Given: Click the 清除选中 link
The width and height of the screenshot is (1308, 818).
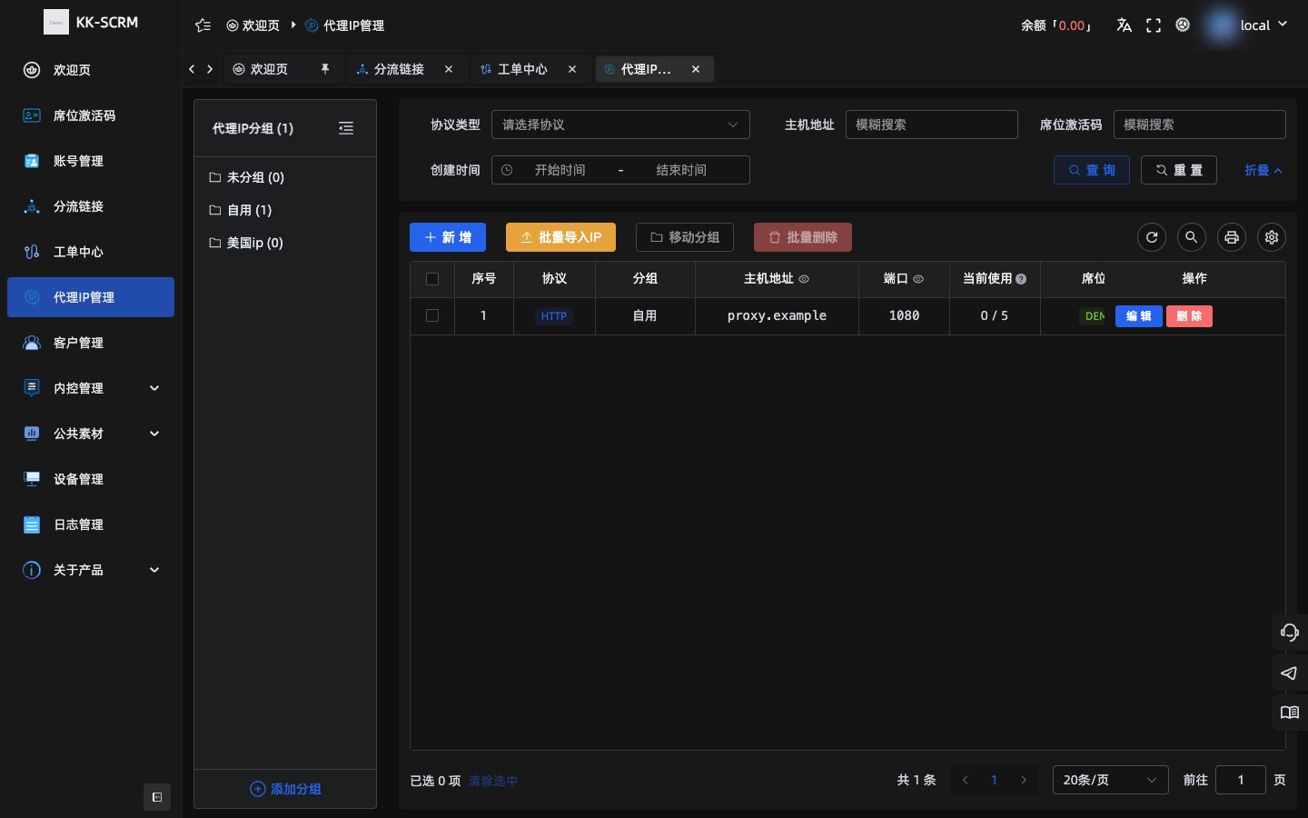Looking at the screenshot, I should pos(493,781).
